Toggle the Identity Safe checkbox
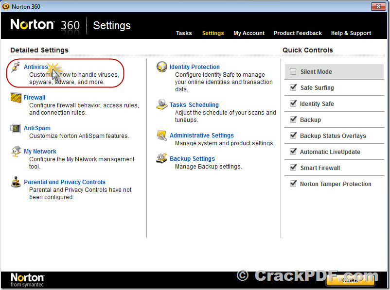 [x=293, y=103]
